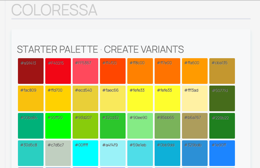Pick the #00ffff cyan swatch
Image resolution: width=260 pixels, height=168 pixels.
pyautogui.click(x=85, y=153)
